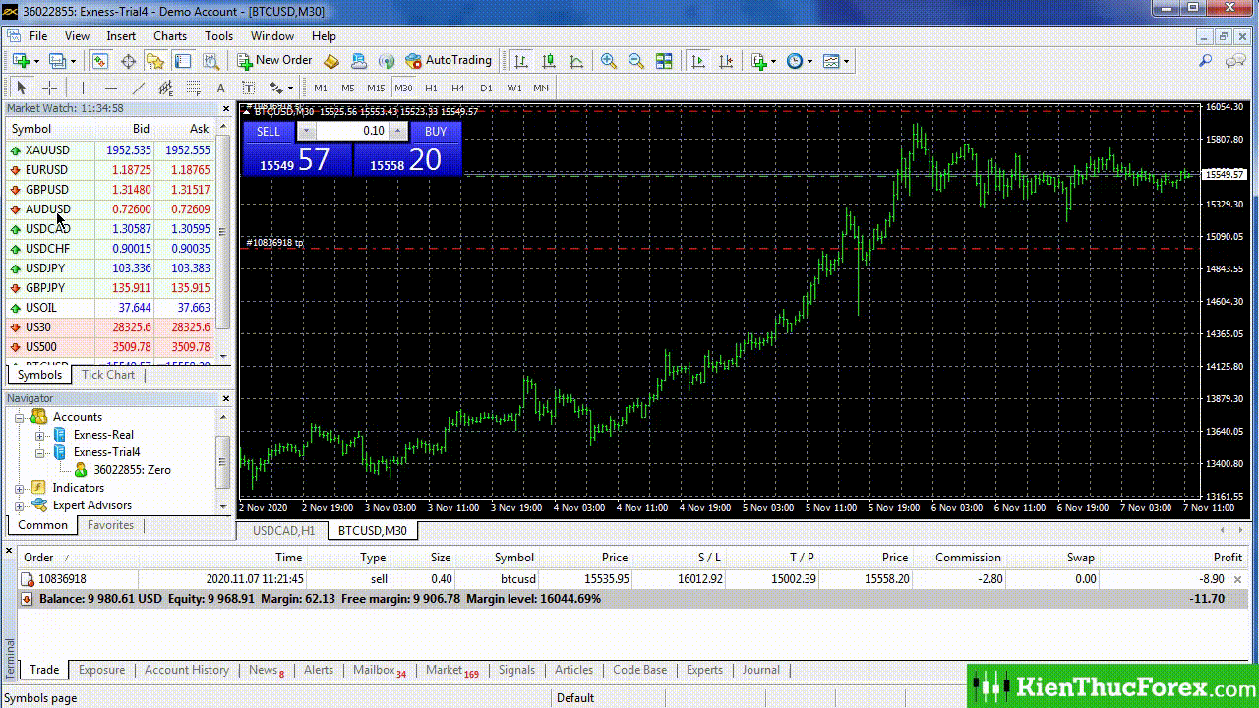Tile chart windows with the grid icon
This screenshot has height=708, width=1259.
[x=664, y=61]
